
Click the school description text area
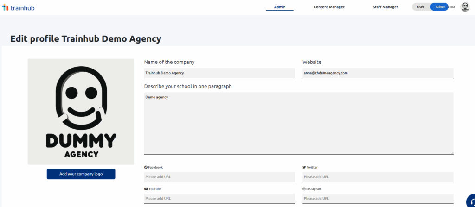click(x=299, y=124)
